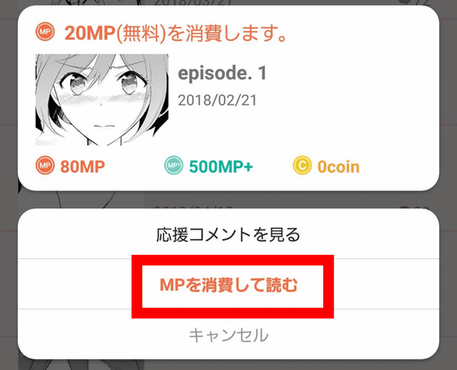Open the episode 1 thumbnail image
This screenshot has width=457, height=370.
[102, 100]
